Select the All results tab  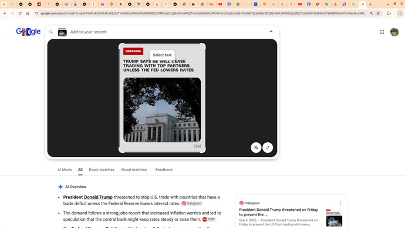click(80, 170)
